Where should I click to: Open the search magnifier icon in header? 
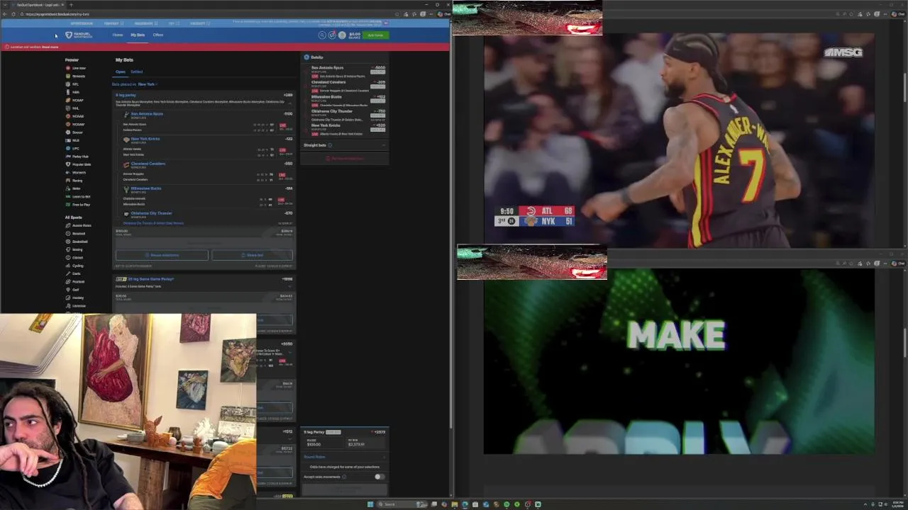[322, 35]
